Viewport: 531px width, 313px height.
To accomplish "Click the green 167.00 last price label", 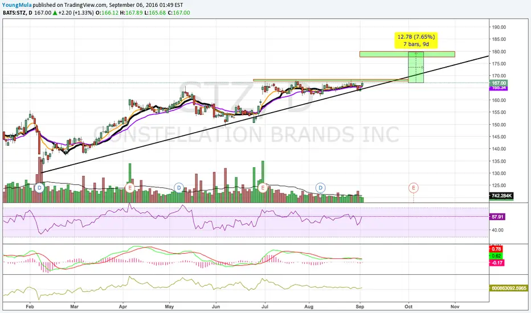I will pyautogui.click(x=499, y=83).
